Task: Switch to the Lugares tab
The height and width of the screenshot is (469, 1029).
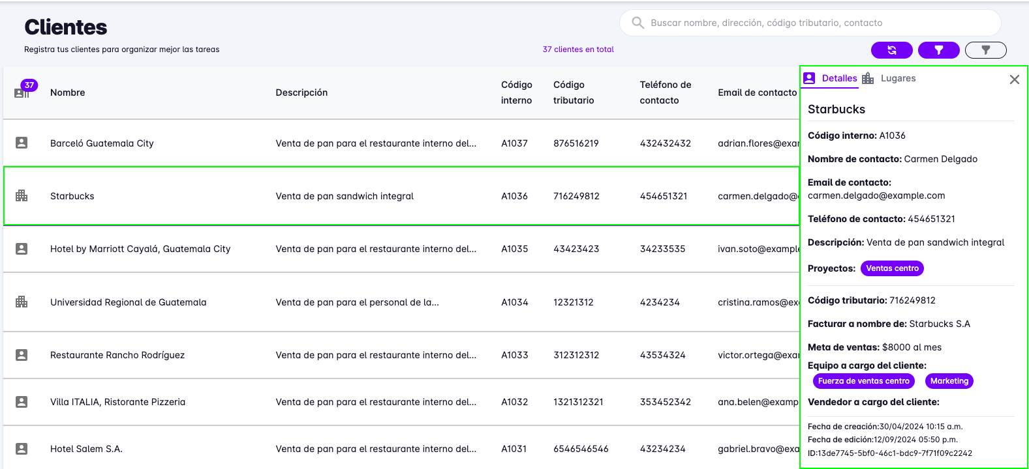Action: click(897, 78)
